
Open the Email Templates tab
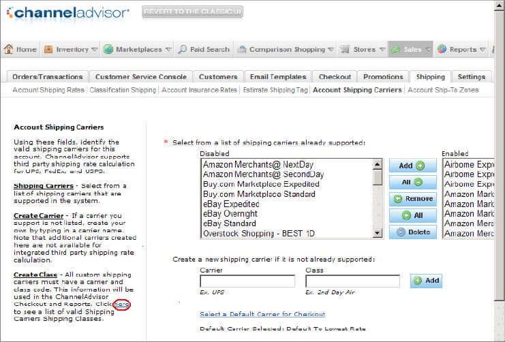(278, 77)
